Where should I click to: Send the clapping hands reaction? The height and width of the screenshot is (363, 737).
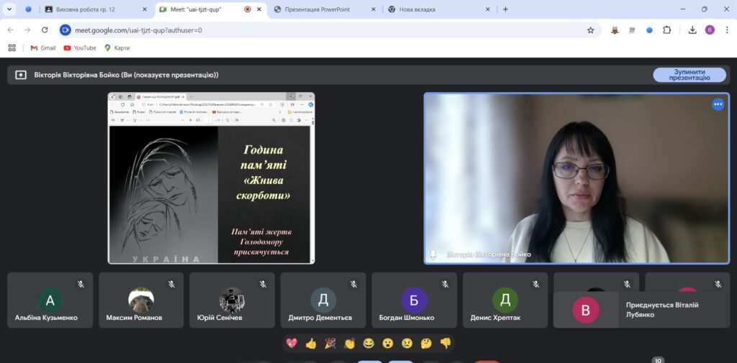coord(350,344)
